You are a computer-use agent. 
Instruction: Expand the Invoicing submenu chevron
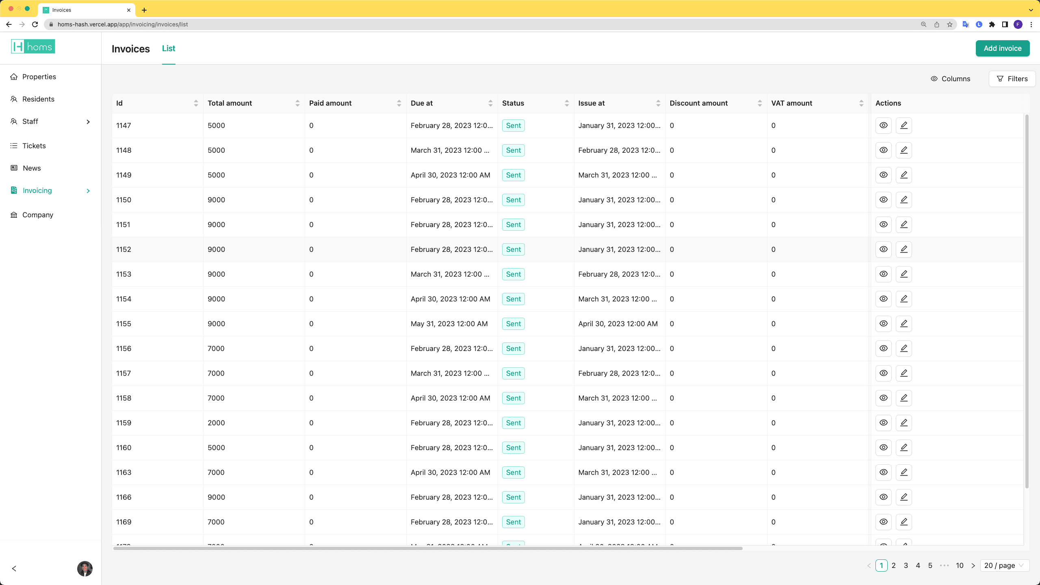click(x=88, y=191)
